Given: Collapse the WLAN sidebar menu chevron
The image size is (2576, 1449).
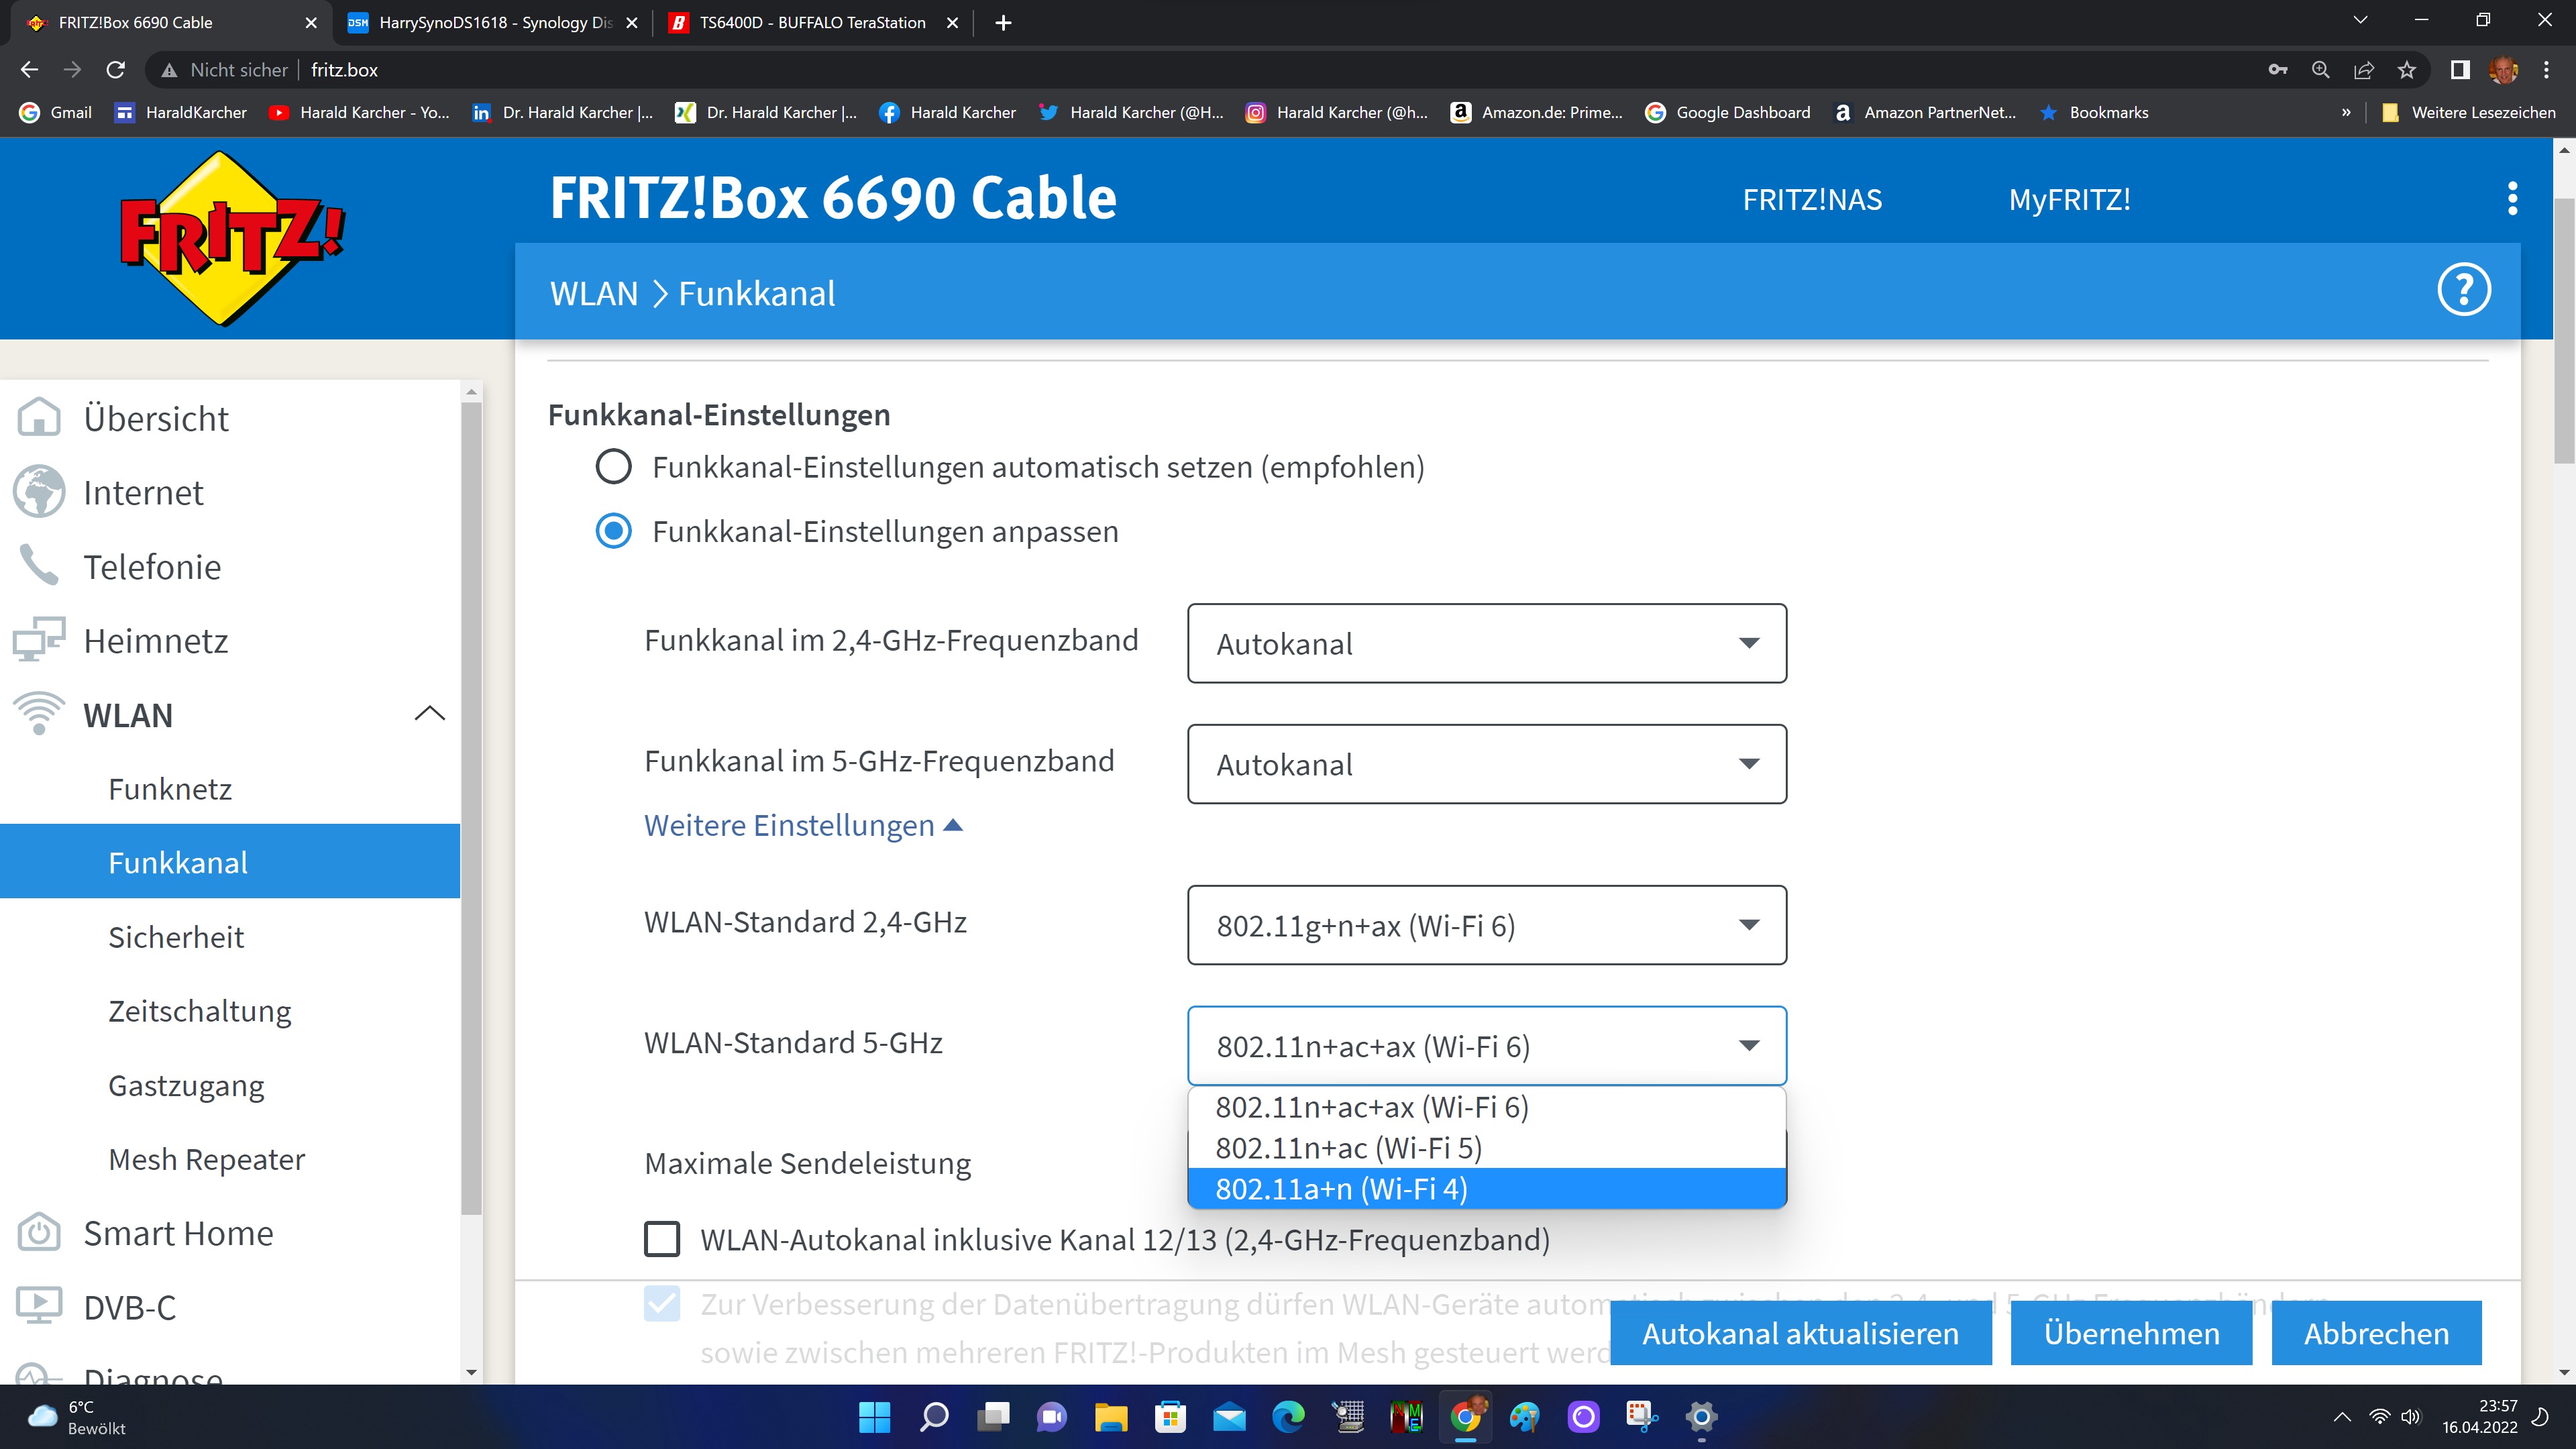Looking at the screenshot, I should [429, 714].
